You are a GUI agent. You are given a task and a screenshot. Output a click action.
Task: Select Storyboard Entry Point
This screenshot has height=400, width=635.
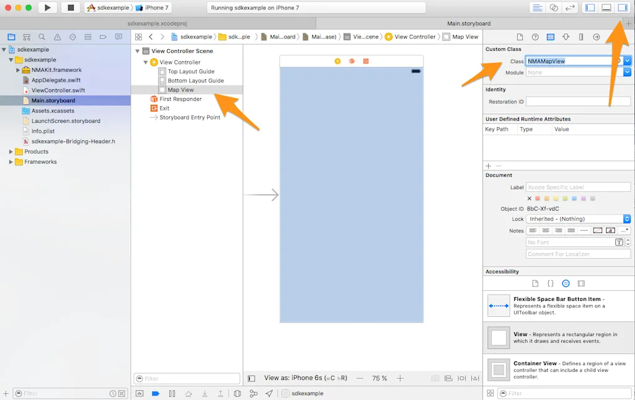click(x=190, y=117)
